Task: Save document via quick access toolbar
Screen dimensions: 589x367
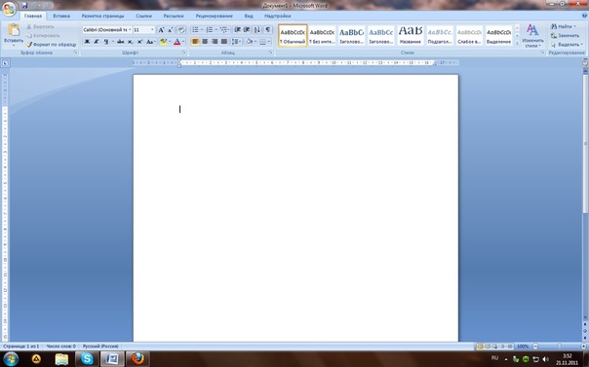Action: [x=24, y=6]
